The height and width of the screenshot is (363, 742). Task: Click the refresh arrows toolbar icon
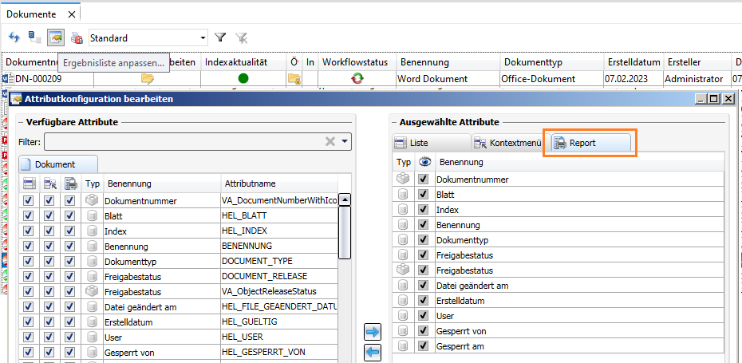[14, 37]
